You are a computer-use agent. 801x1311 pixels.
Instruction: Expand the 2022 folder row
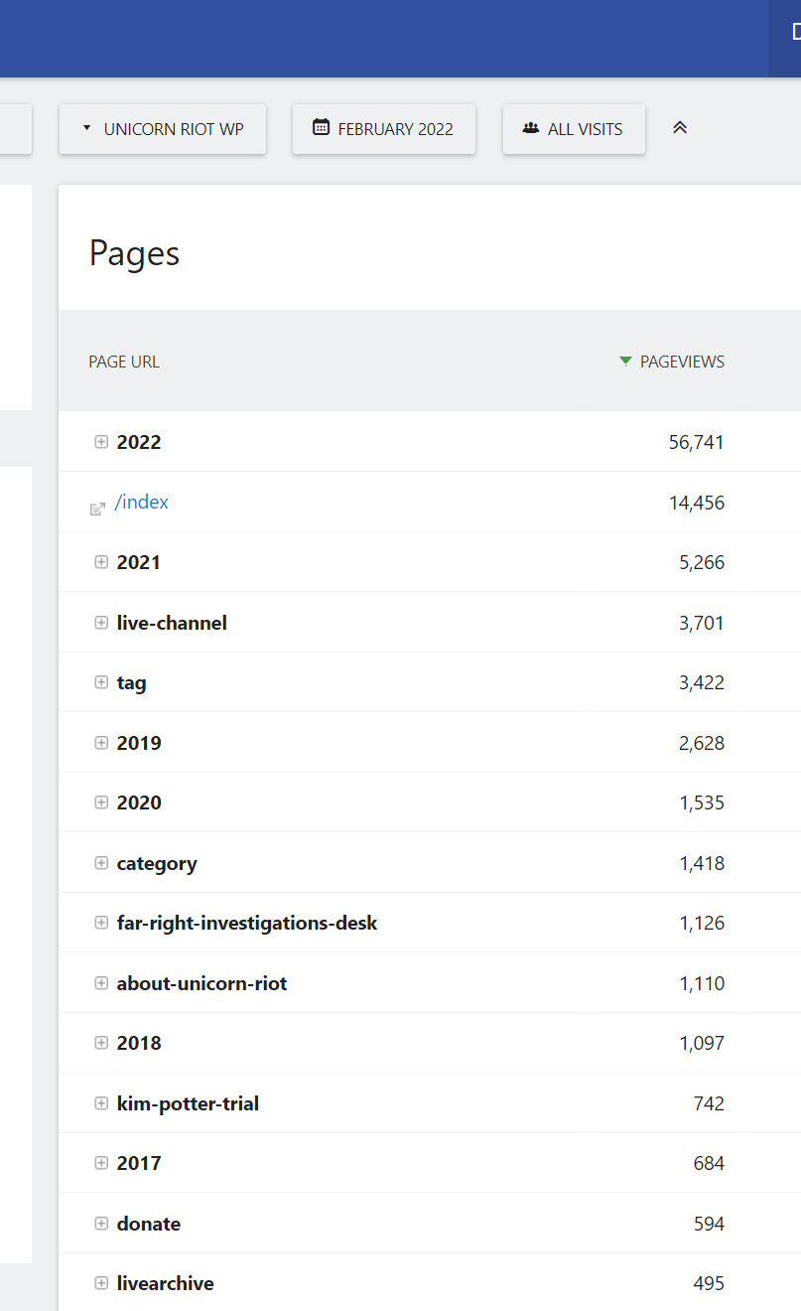pyautogui.click(x=101, y=442)
